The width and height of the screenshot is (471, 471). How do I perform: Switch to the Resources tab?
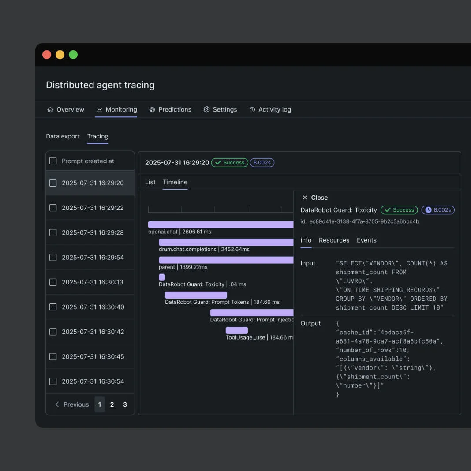coord(334,240)
